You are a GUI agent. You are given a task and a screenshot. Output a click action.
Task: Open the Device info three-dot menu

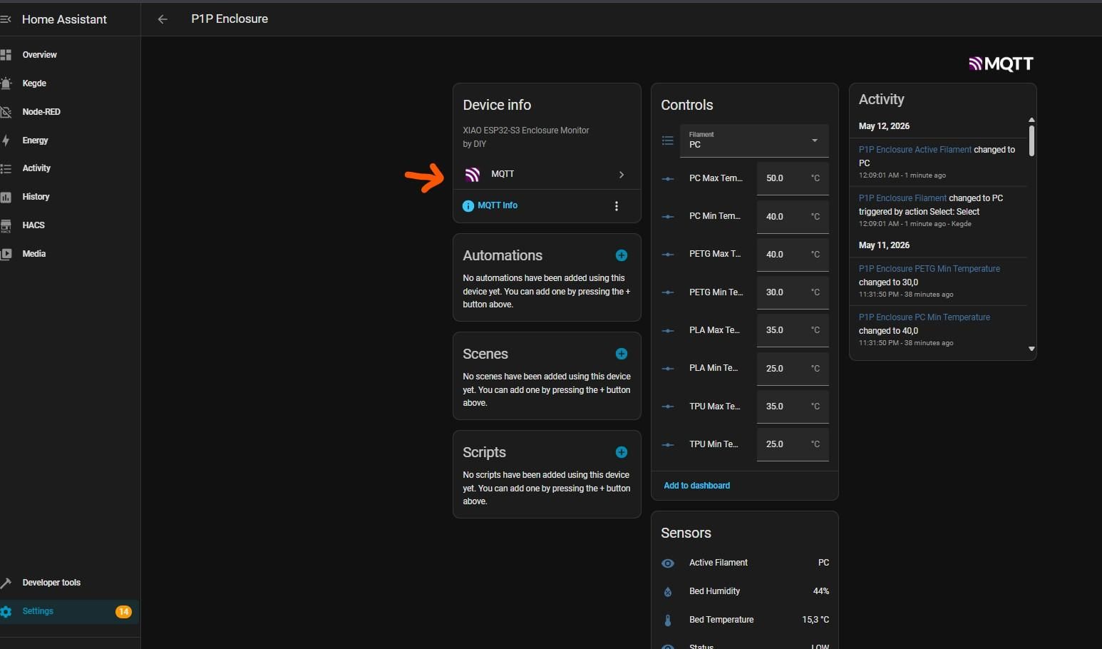617,206
